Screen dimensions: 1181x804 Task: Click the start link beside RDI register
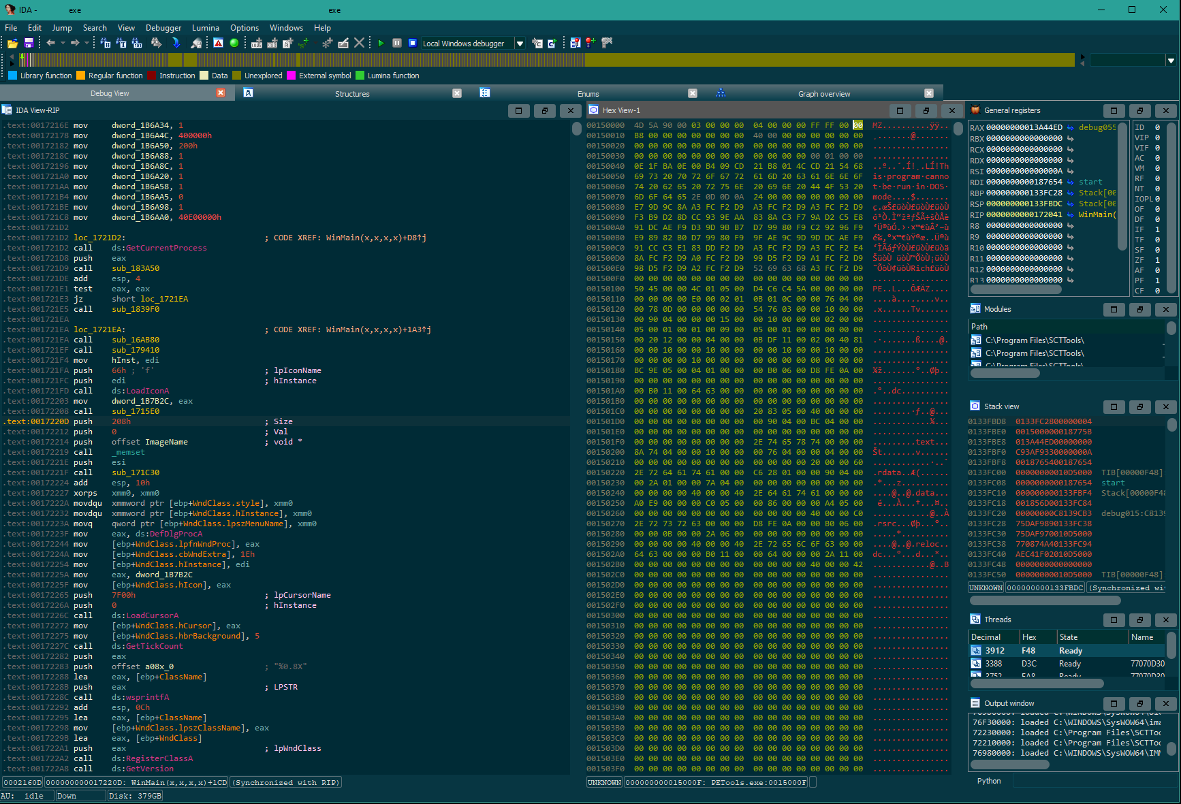(x=1090, y=182)
